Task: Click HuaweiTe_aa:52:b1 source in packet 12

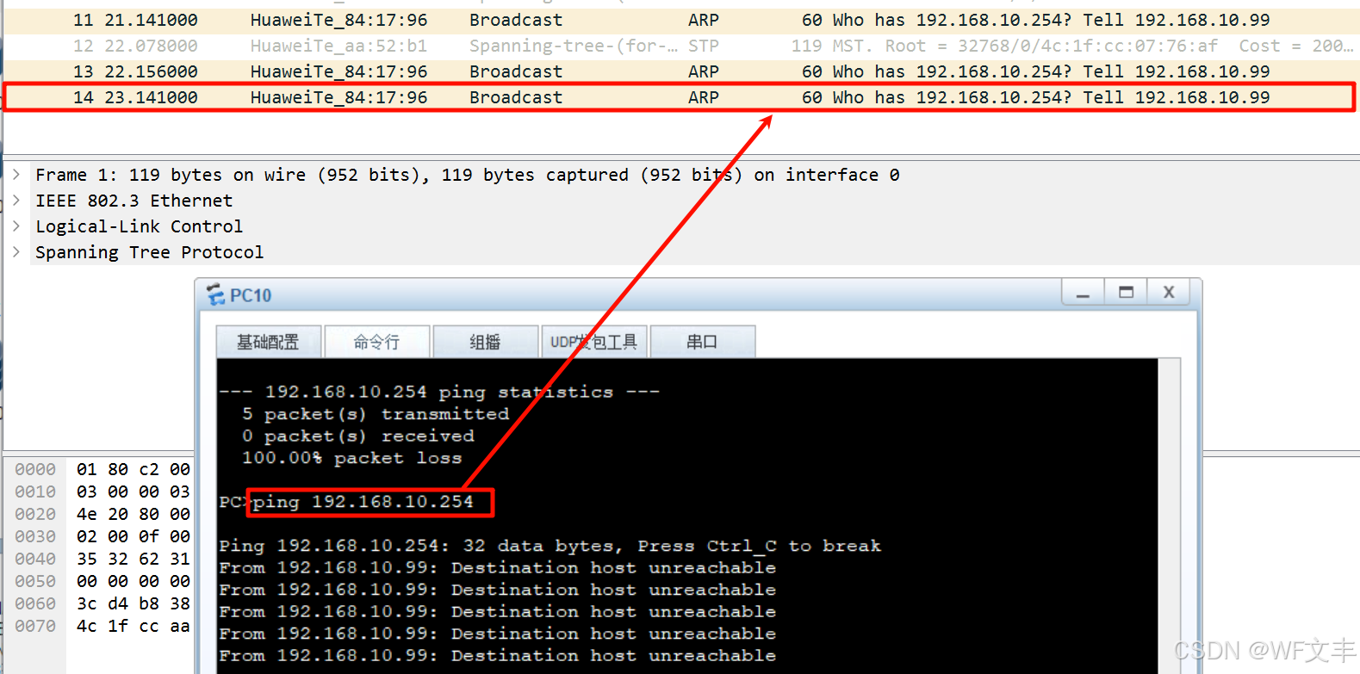Action: [338, 46]
